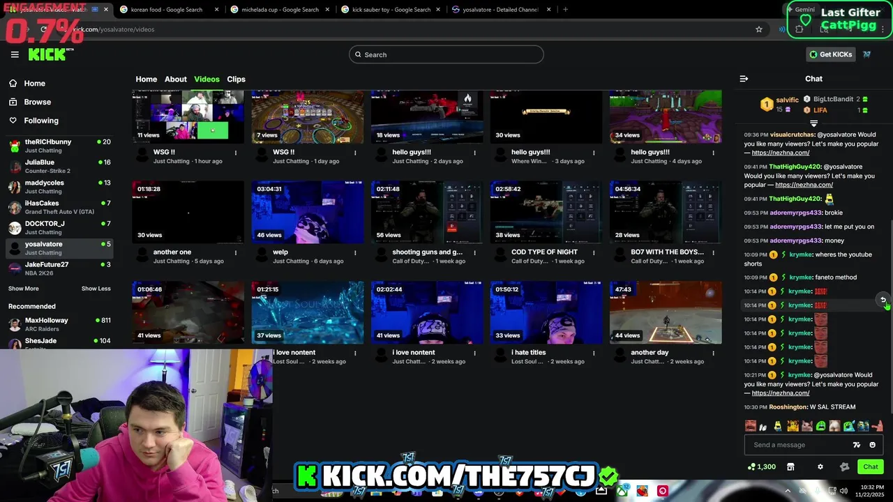The width and height of the screenshot is (893, 502).
Task: Click the browser address bar URL
Action: (114, 29)
